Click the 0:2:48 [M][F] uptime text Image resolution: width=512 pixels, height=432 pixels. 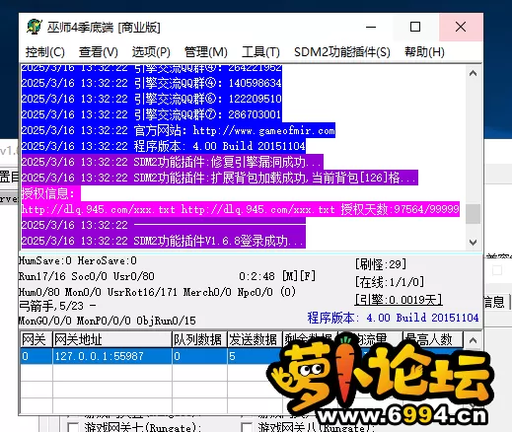(x=277, y=276)
